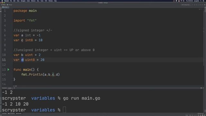
Task: Open the Tools menu
Action: [x=42, y=1]
